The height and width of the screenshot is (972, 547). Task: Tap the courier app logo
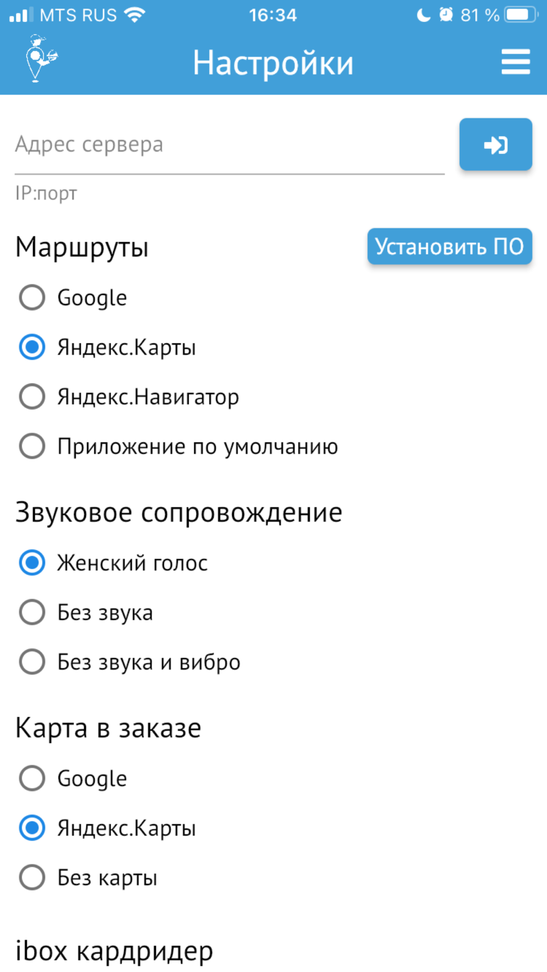pyautogui.click(x=40, y=58)
